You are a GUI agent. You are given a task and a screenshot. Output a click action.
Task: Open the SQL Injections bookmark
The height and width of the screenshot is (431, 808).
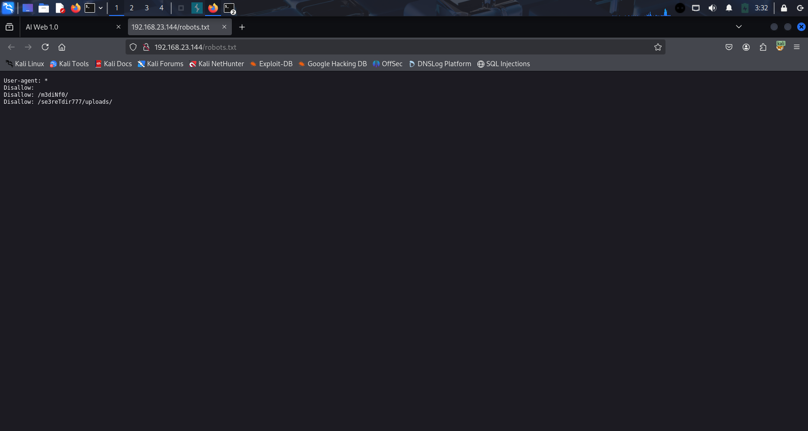point(503,64)
